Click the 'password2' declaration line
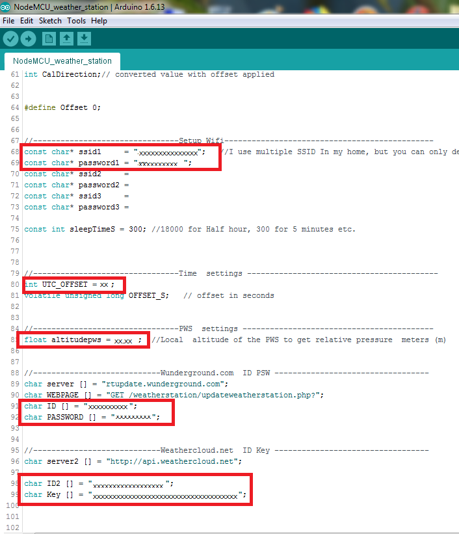Screen dimensions: 459x534 (x=77, y=185)
